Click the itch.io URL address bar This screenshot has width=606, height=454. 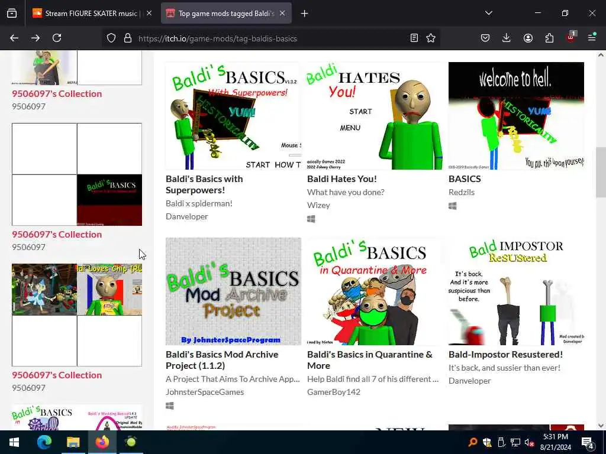click(x=270, y=38)
